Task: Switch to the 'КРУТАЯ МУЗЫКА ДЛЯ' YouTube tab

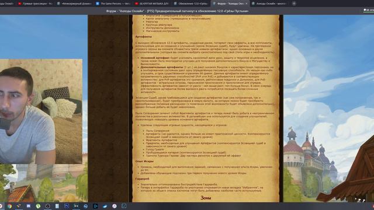Action: click(x=151, y=3)
